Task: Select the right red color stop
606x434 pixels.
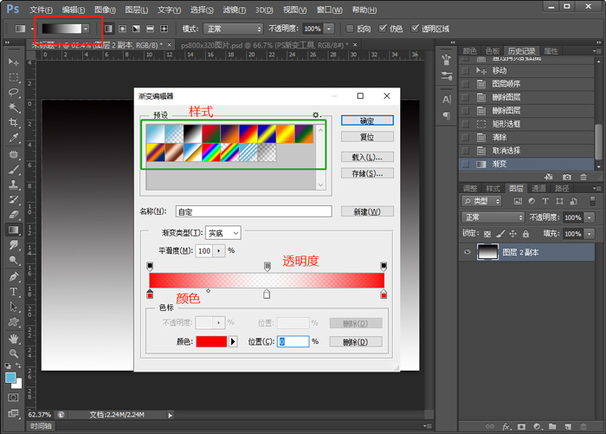Action: 384,294
